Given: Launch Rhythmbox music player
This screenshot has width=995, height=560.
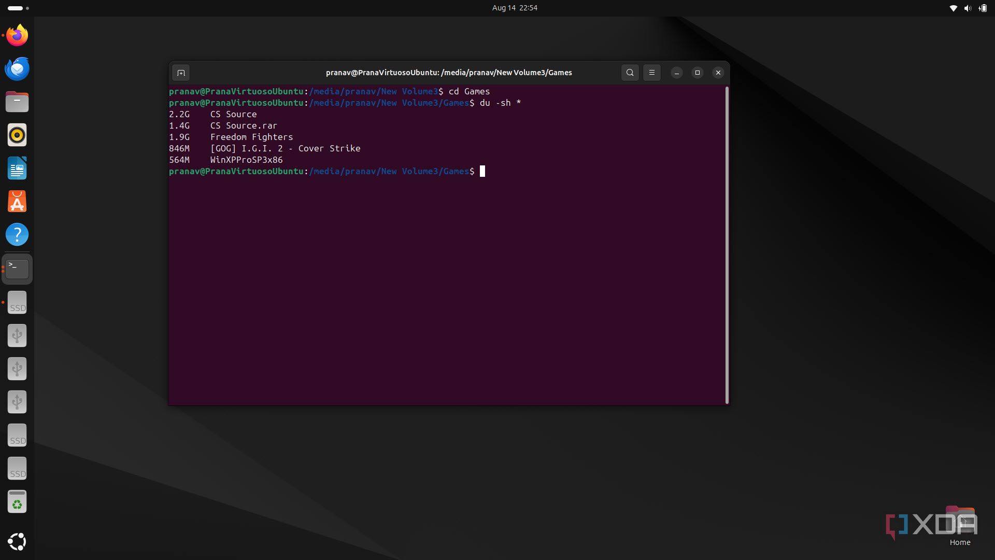Looking at the screenshot, I should 17,135.
